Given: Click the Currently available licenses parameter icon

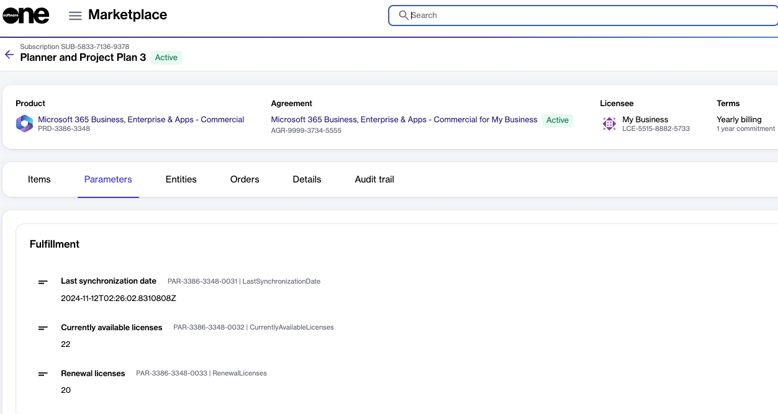Looking at the screenshot, I should point(43,328).
